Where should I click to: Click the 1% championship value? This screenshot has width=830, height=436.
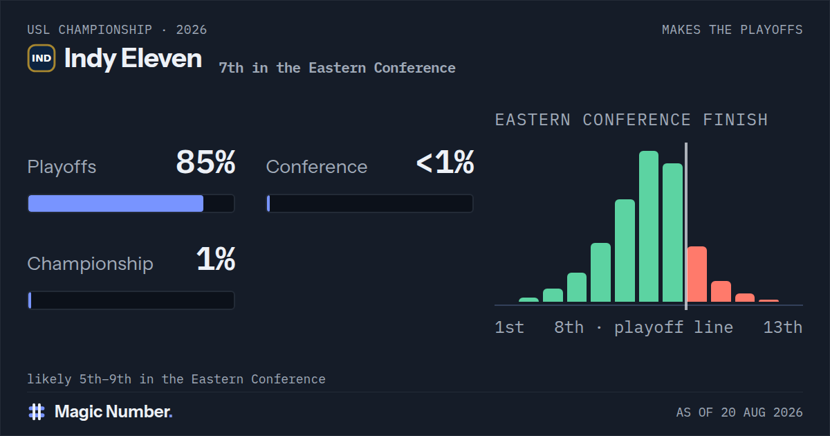(x=216, y=260)
